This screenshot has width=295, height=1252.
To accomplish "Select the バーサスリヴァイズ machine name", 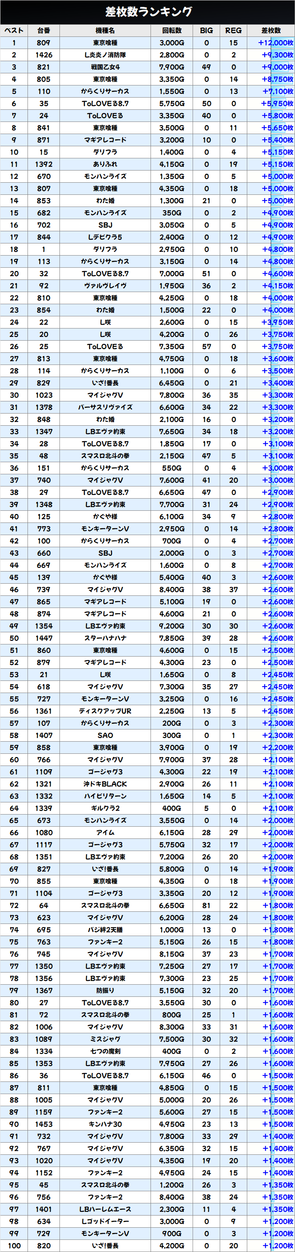I will click(105, 407).
